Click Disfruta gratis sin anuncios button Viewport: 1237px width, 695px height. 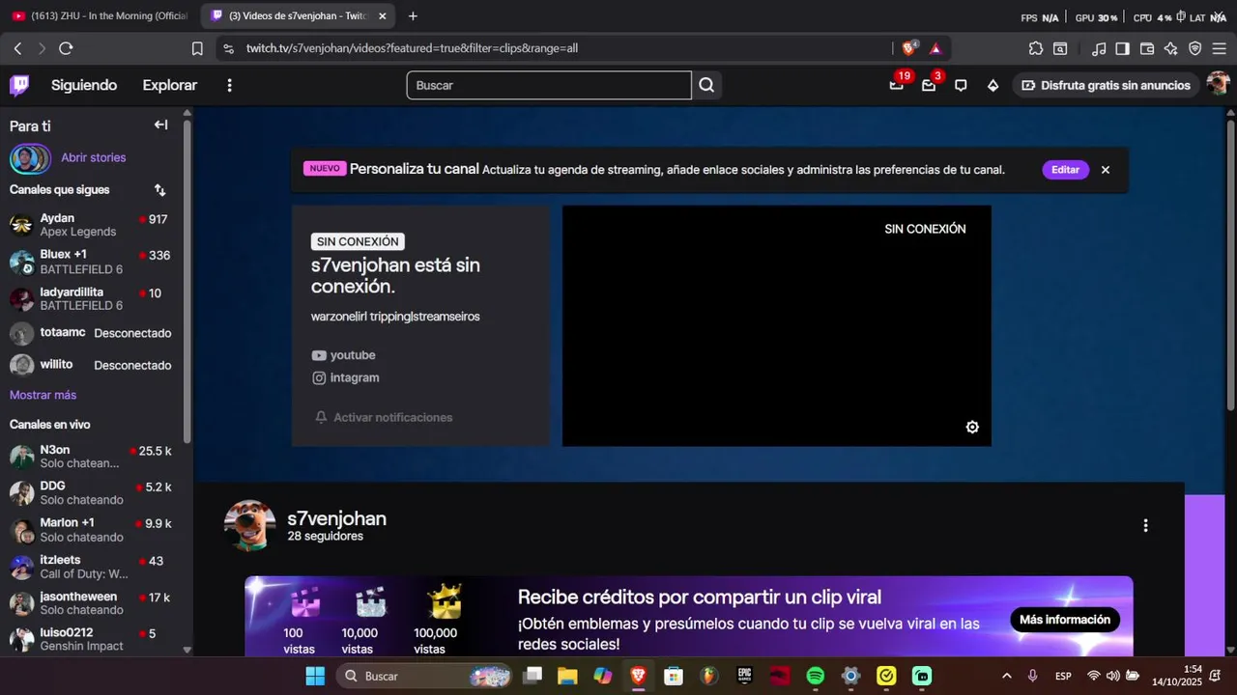click(1107, 85)
